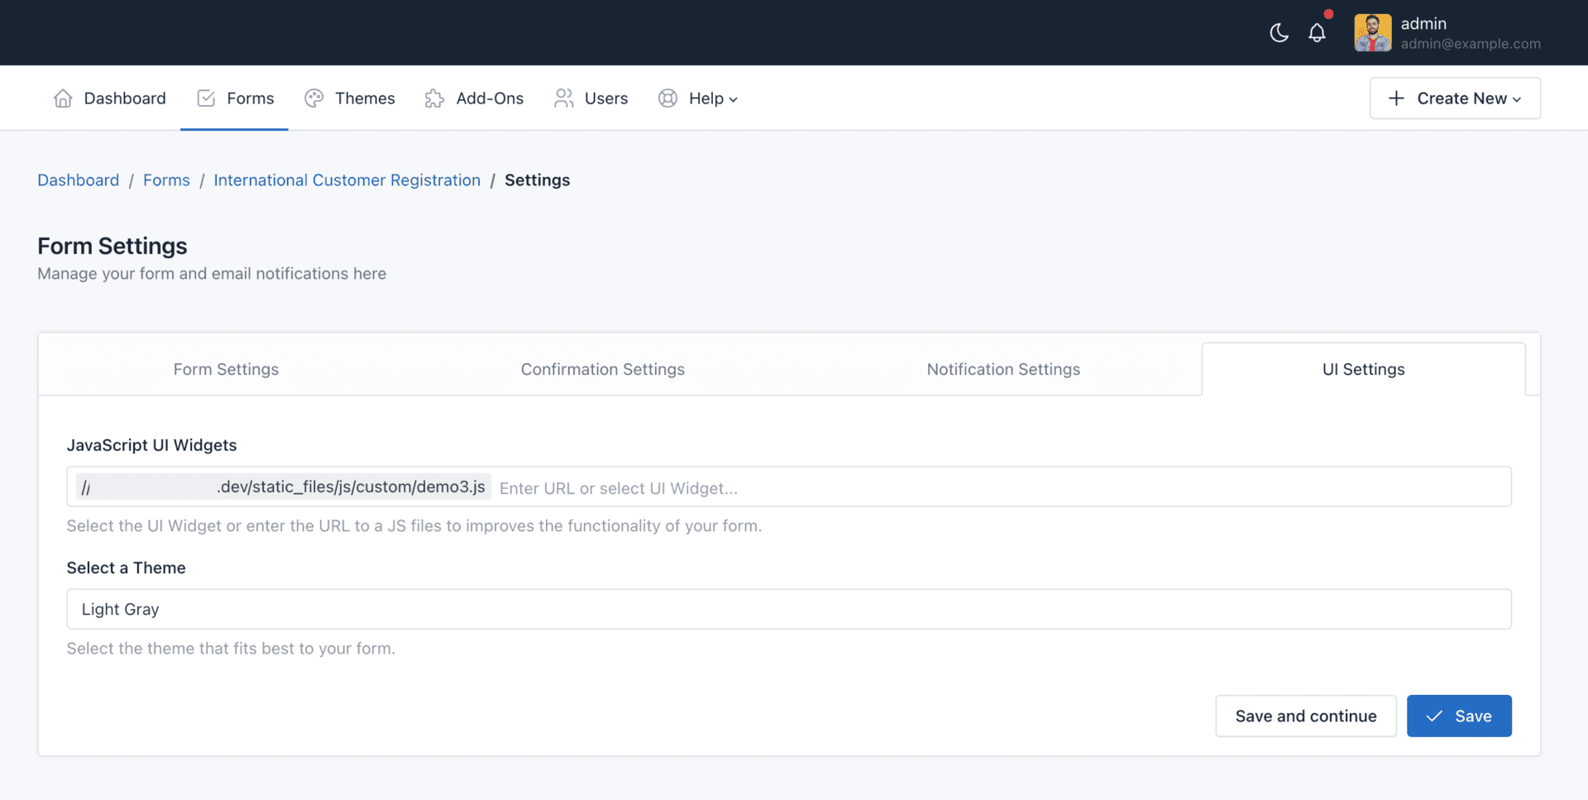Open notifications bell icon
The width and height of the screenshot is (1588, 800).
(x=1317, y=33)
